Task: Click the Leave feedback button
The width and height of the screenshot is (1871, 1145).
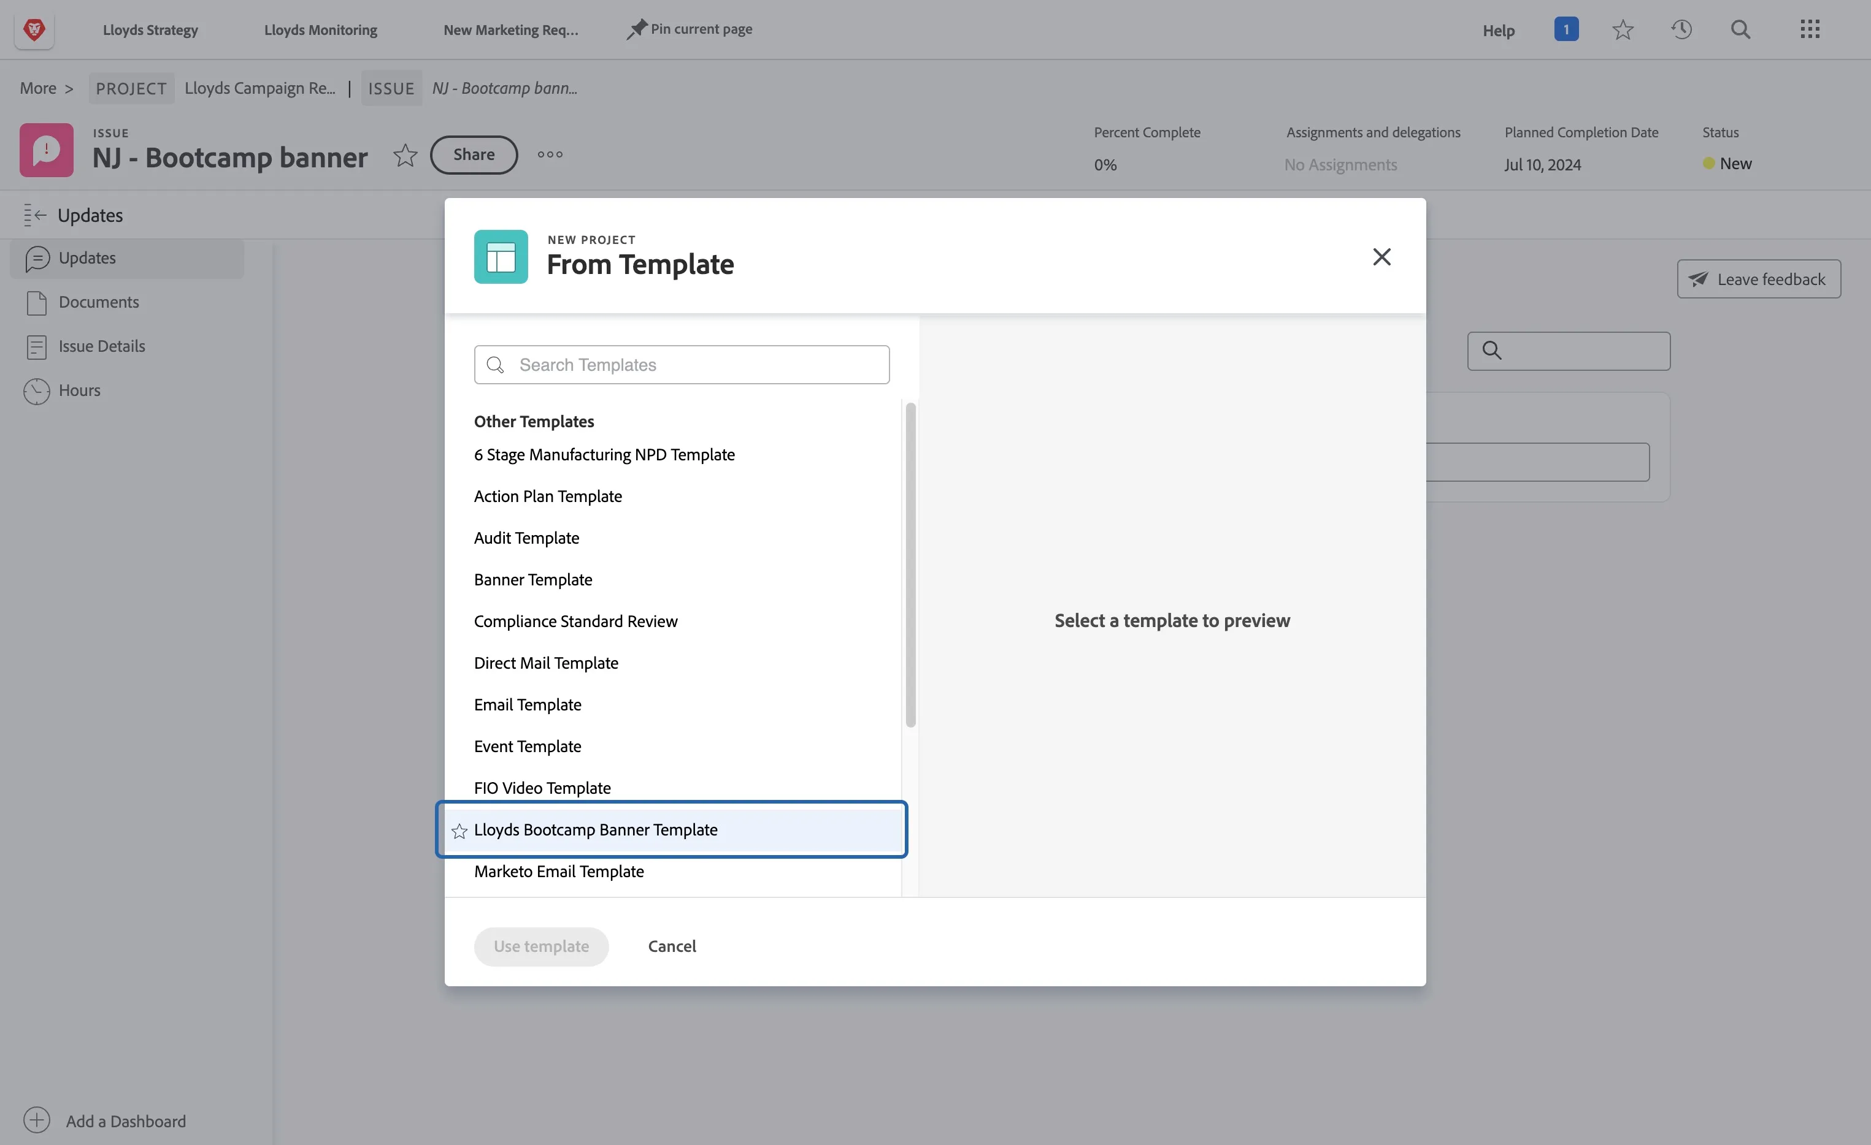Action: [x=1759, y=280]
